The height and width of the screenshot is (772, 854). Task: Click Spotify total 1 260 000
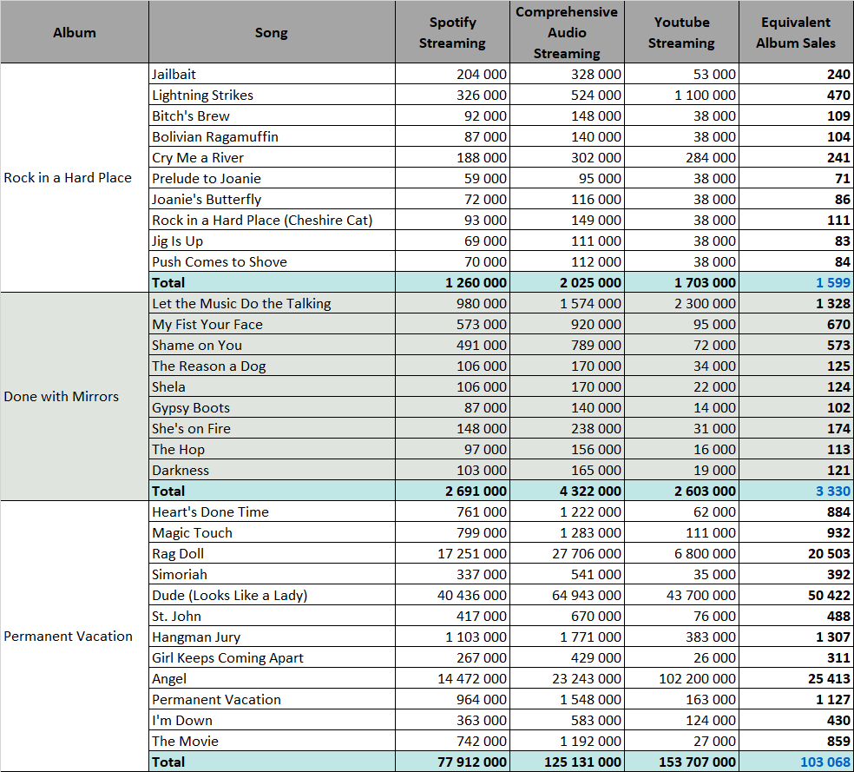pos(452,282)
